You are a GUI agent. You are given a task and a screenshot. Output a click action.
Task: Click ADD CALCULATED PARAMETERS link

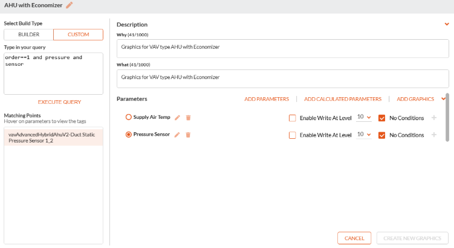pos(343,99)
